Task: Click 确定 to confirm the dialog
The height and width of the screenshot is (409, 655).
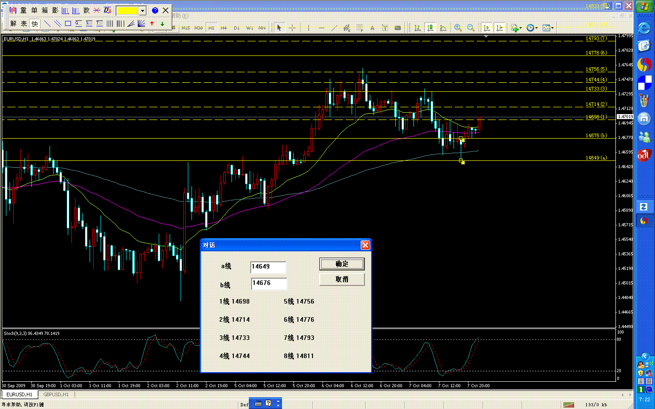Action: [x=342, y=264]
